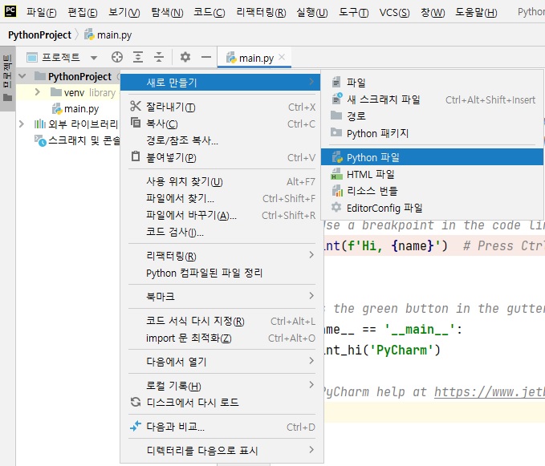
Task: Expand the 로컬 기록 submenu arrow
Action: coord(311,384)
